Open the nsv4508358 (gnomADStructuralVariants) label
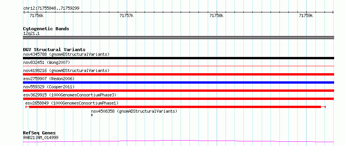 134,111
